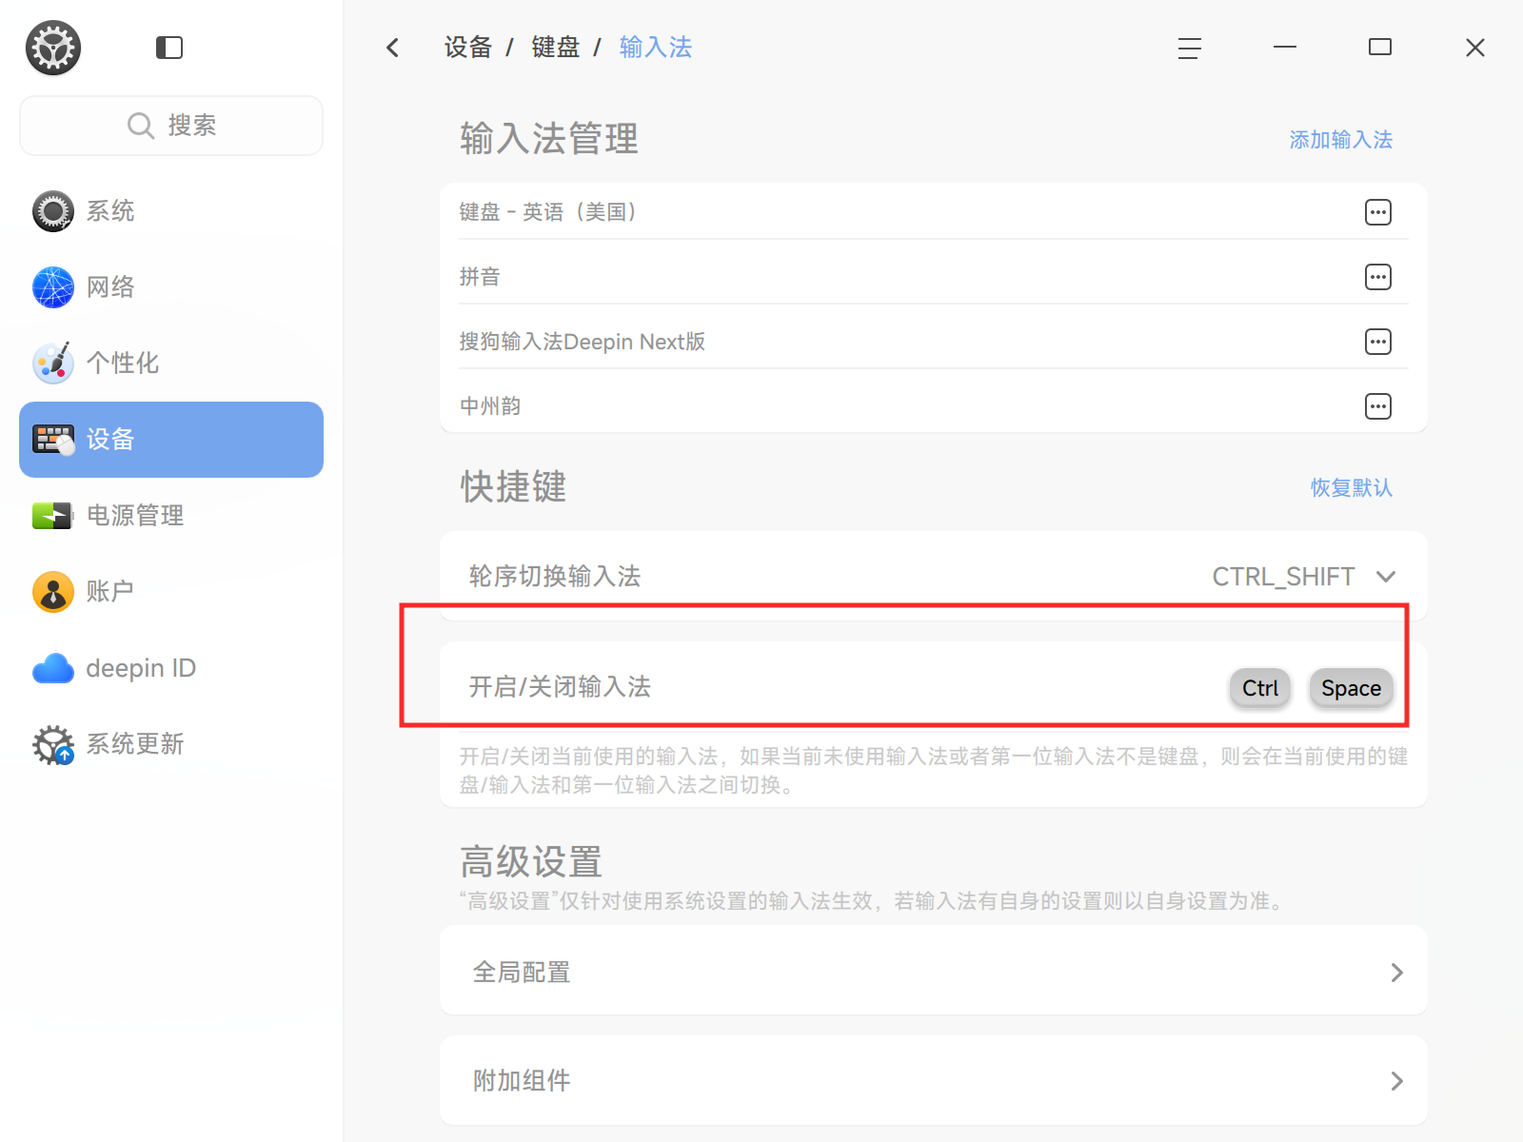Open the hamburger menu in title bar
The width and height of the screenshot is (1523, 1142).
click(1189, 48)
